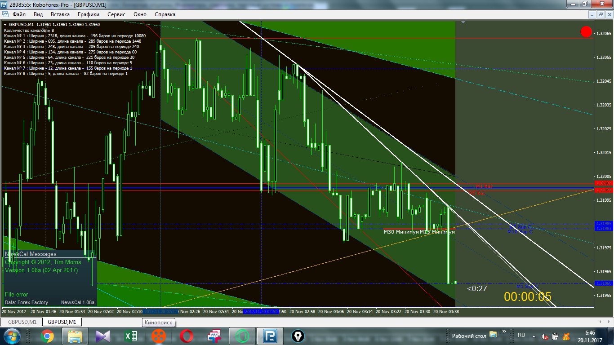Open the Окно menu
Viewport: 614px width, 345px height.
pyautogui.click(x=140, y=14)
